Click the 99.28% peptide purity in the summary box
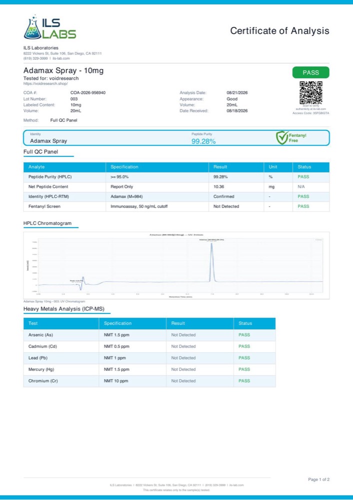The image size is (353, 500). (x=203, y=141)
